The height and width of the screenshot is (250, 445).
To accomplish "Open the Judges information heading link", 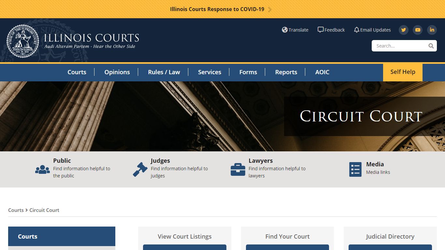I will point(160,160).
